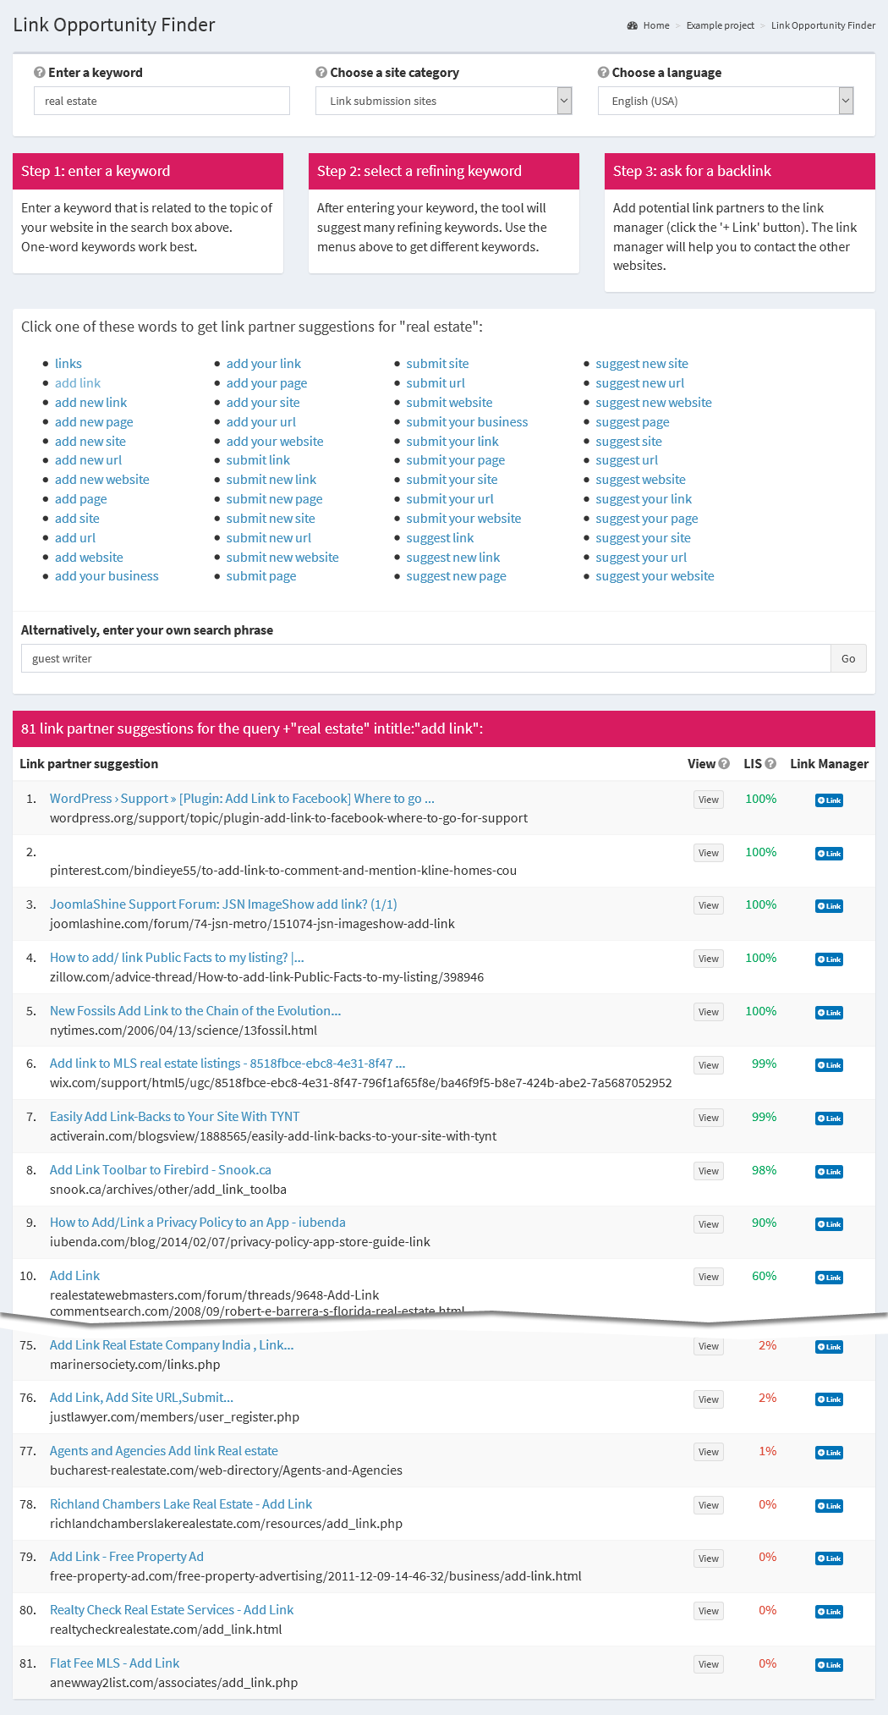Image resolution: width=888 pixels, height=1715 pixels.
Task: Add the iubenda.com result to Link Manager
Action: coord(829,1224)
